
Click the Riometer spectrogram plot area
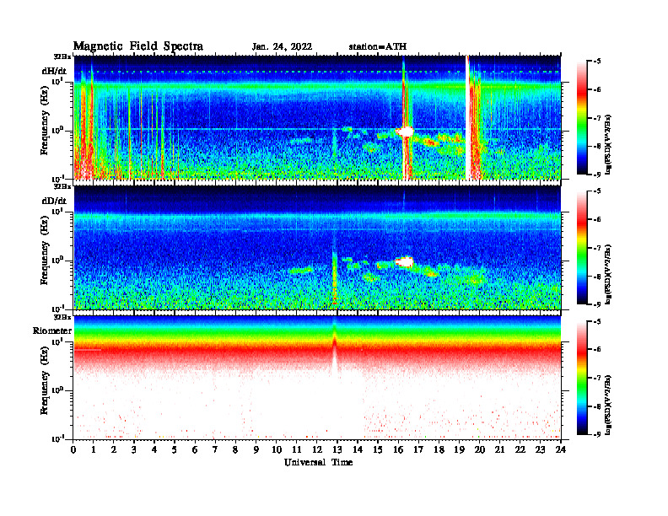[x=317, y=377]
